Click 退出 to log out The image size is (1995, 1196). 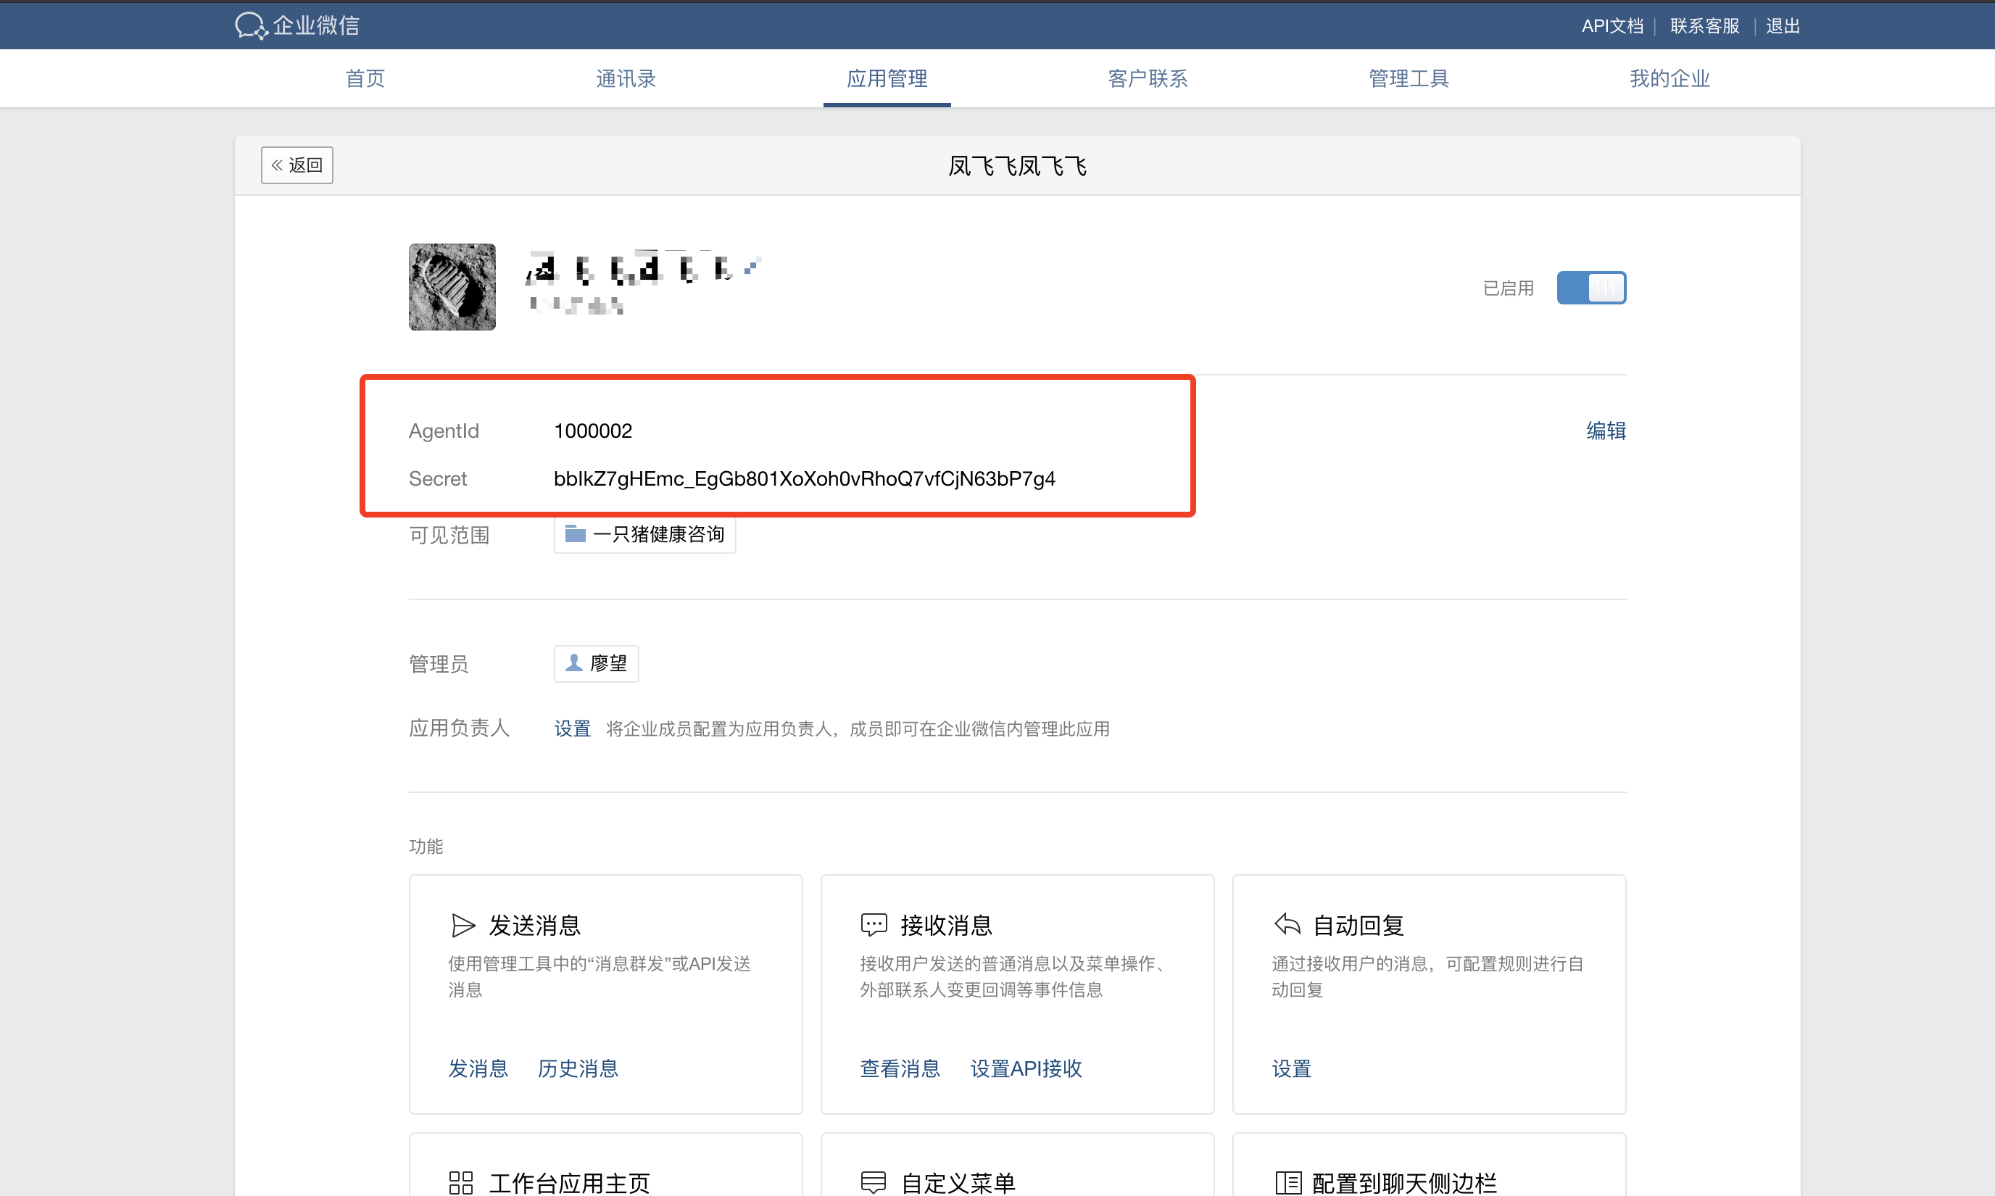point(1782,26)
